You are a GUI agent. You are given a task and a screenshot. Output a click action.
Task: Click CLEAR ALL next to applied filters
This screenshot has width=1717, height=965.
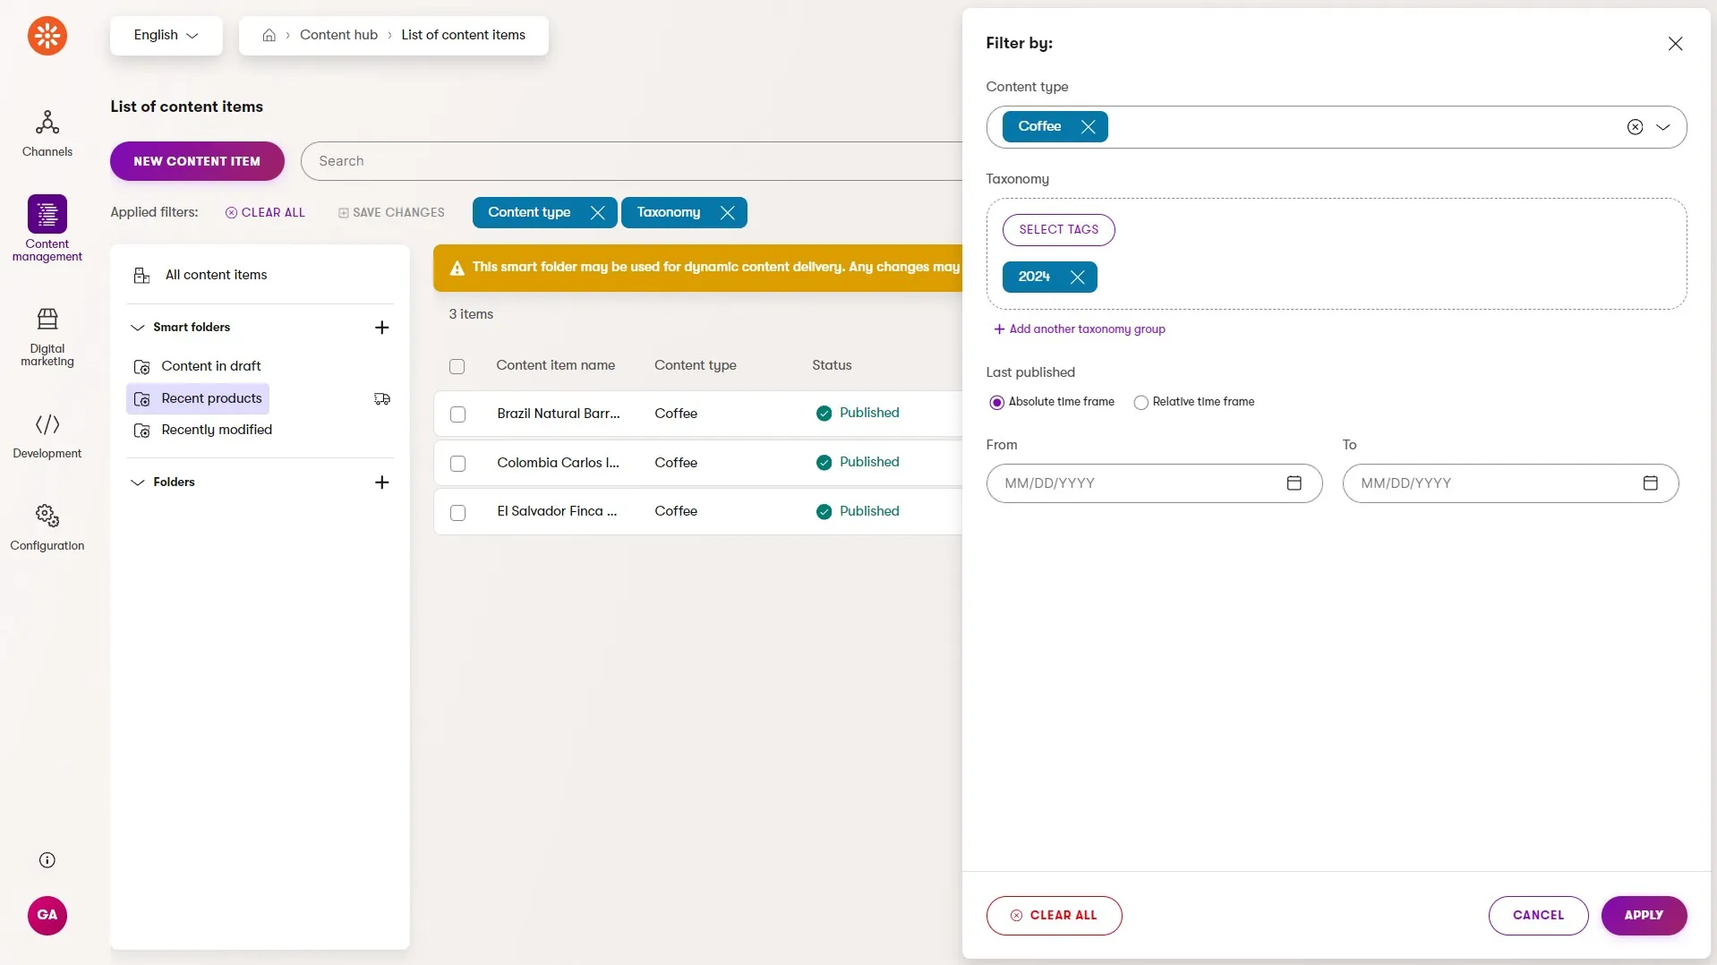(265, 212)
